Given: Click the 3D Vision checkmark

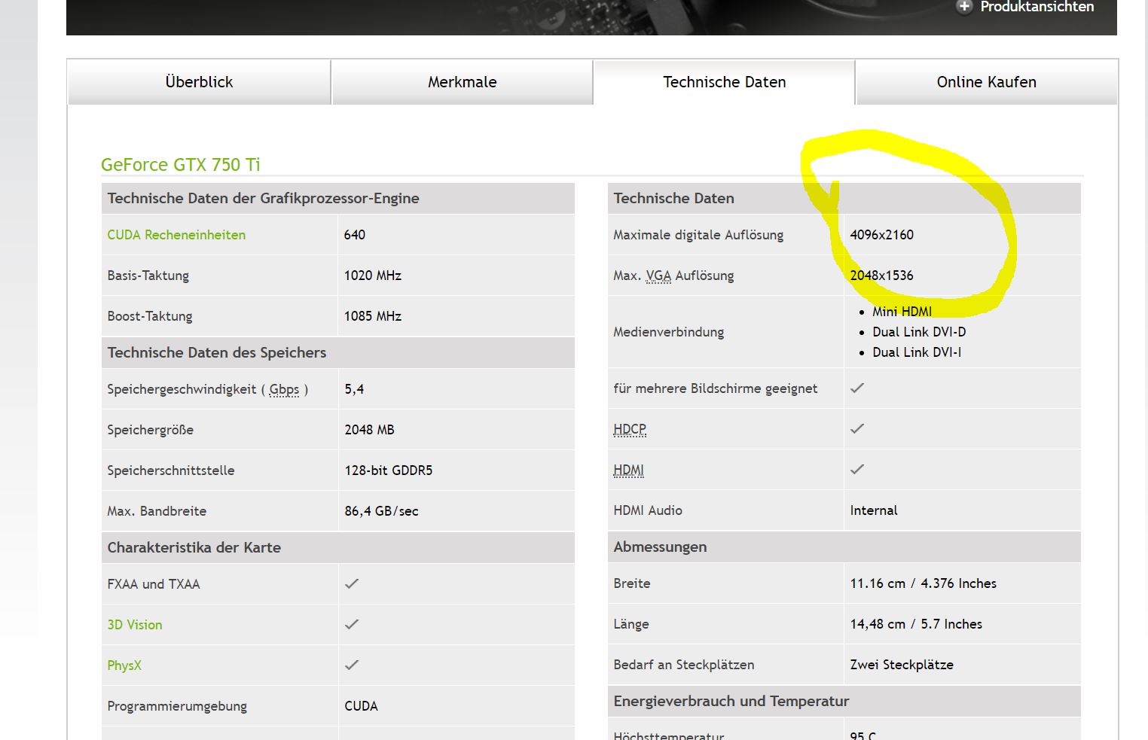Looking at the screenshot, I should click(352, 624).
